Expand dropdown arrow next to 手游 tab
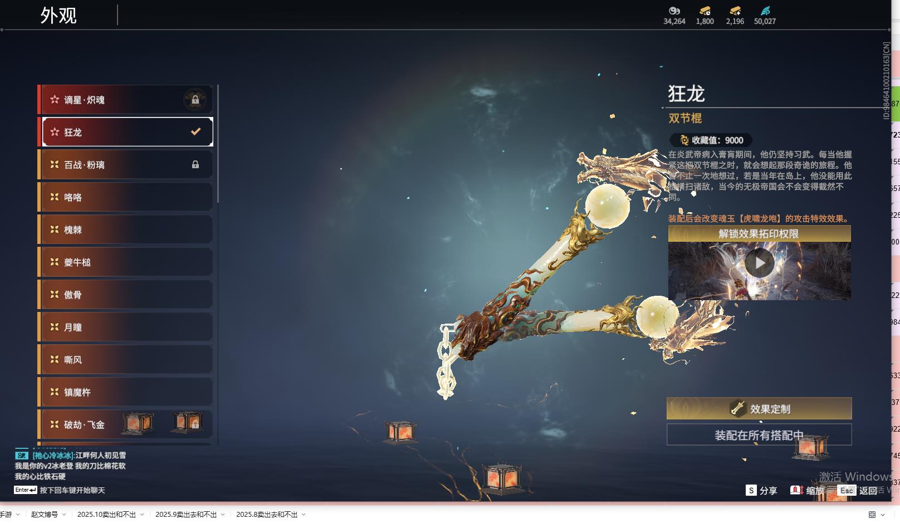The width and height of the screenshot is (900, 523). click(18, 515)
